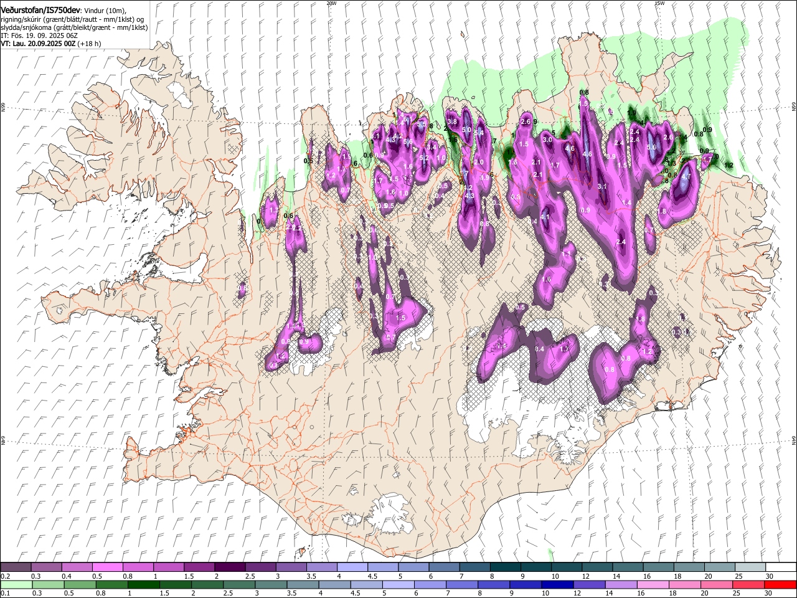The height and width of the screenshot is (598, 797).
Task: Select the upper-row swatch between 0.8 and 1
Action: pos(138,567)
